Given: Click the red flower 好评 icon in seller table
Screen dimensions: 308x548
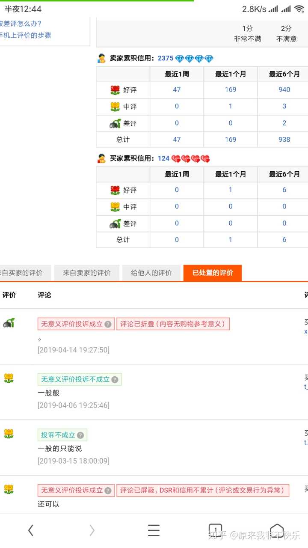Looking at the screenshot, I should pyautogui.click(x=115, y=90).
